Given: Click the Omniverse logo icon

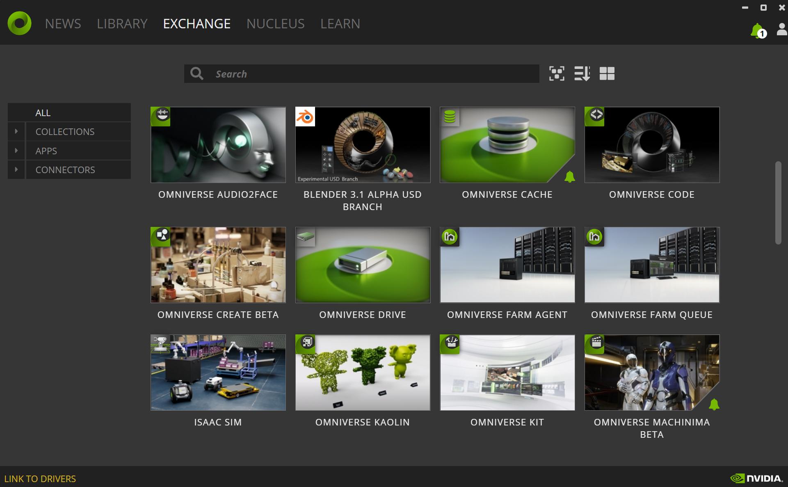Looking at the screenshot, I should click(x=19, y=23).
